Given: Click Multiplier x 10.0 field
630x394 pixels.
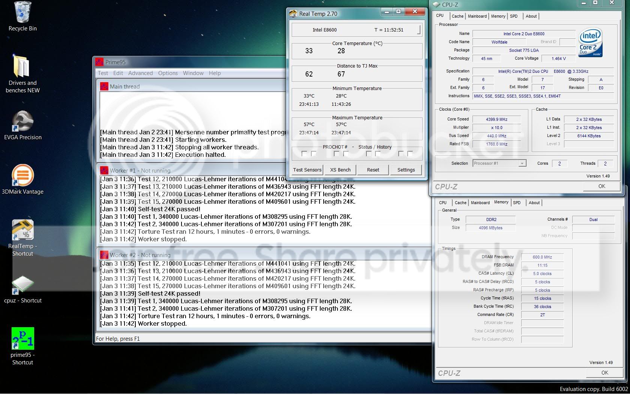Looking at the screenshot, I should 496,128.
